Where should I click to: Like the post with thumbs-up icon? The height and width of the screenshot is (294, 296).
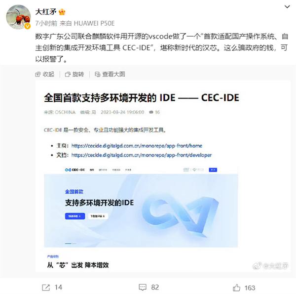tap(236, 288)
